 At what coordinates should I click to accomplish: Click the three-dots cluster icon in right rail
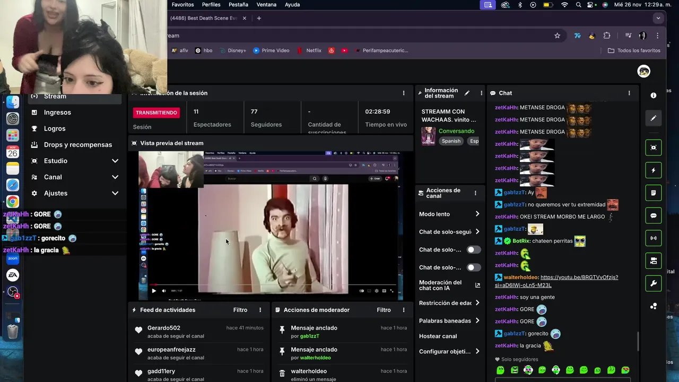point(654,306)
